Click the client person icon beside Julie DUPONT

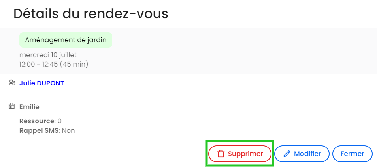point(12,83)
